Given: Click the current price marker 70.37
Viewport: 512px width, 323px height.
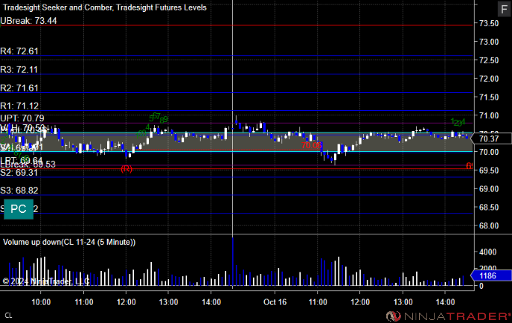Looking at the screenshot, I should tap(490, 139).
